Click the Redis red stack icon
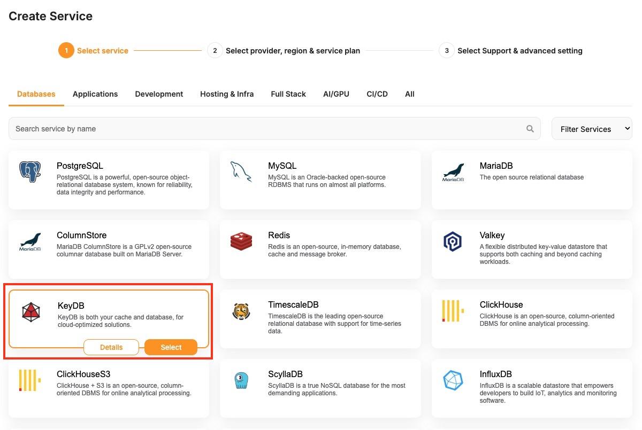Image resolution: width=642 pixels, height=430 pixels. 241,241
